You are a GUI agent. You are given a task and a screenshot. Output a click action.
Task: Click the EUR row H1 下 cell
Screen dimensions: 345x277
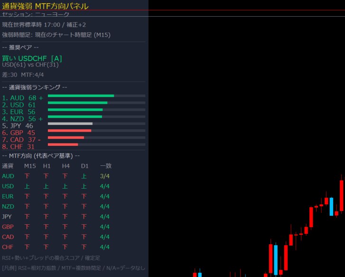46,196
